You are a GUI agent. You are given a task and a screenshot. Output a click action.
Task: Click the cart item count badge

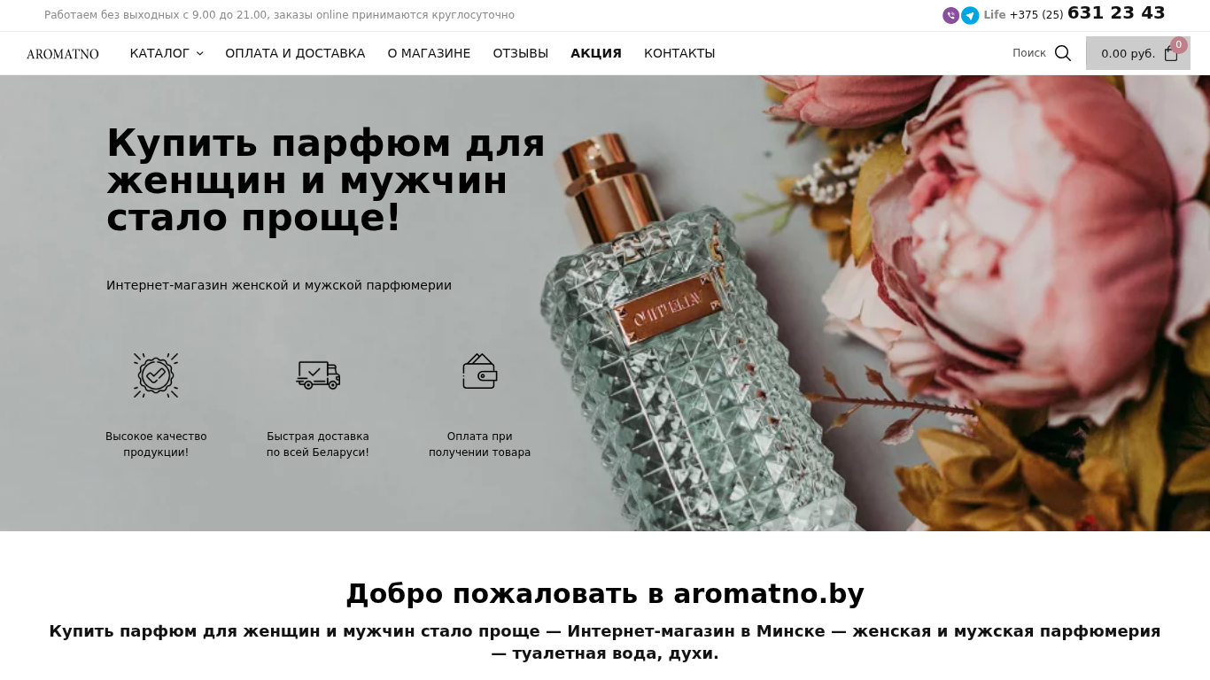(x=1178, y=45)
